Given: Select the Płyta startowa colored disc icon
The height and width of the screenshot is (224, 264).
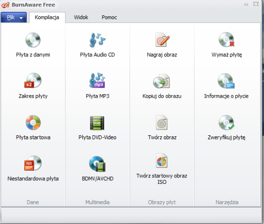Looking at the screenshot, I should [x=33, y=122].
